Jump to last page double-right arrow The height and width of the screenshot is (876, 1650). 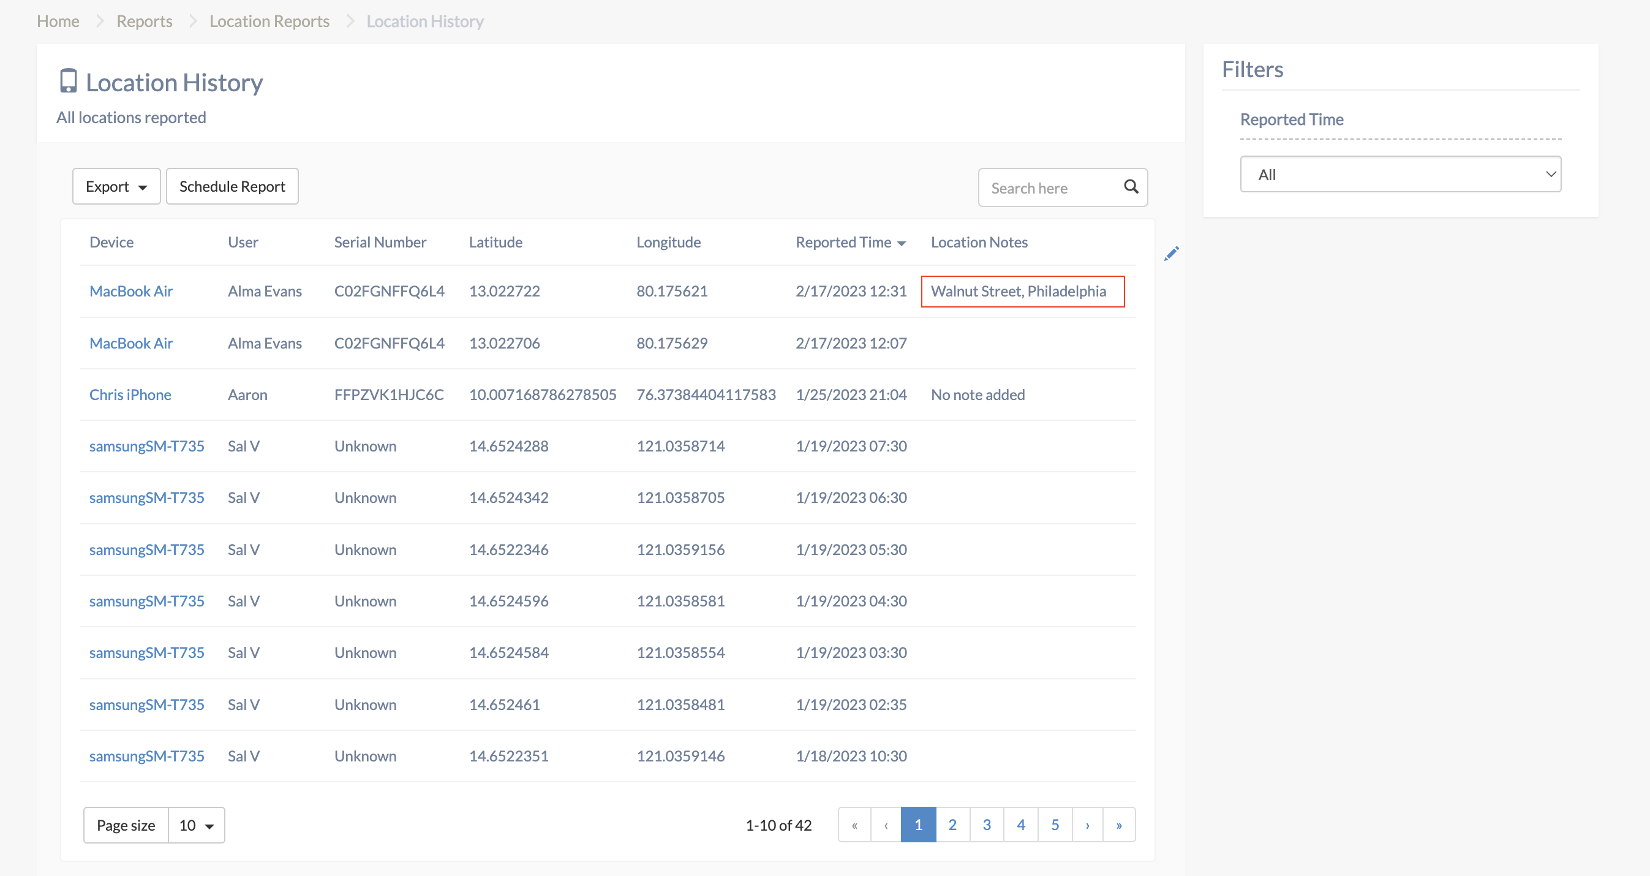click(1119, 825)
